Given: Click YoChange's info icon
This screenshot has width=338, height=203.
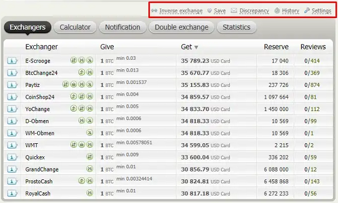Looking at the screenshot, I should point(12,109).
